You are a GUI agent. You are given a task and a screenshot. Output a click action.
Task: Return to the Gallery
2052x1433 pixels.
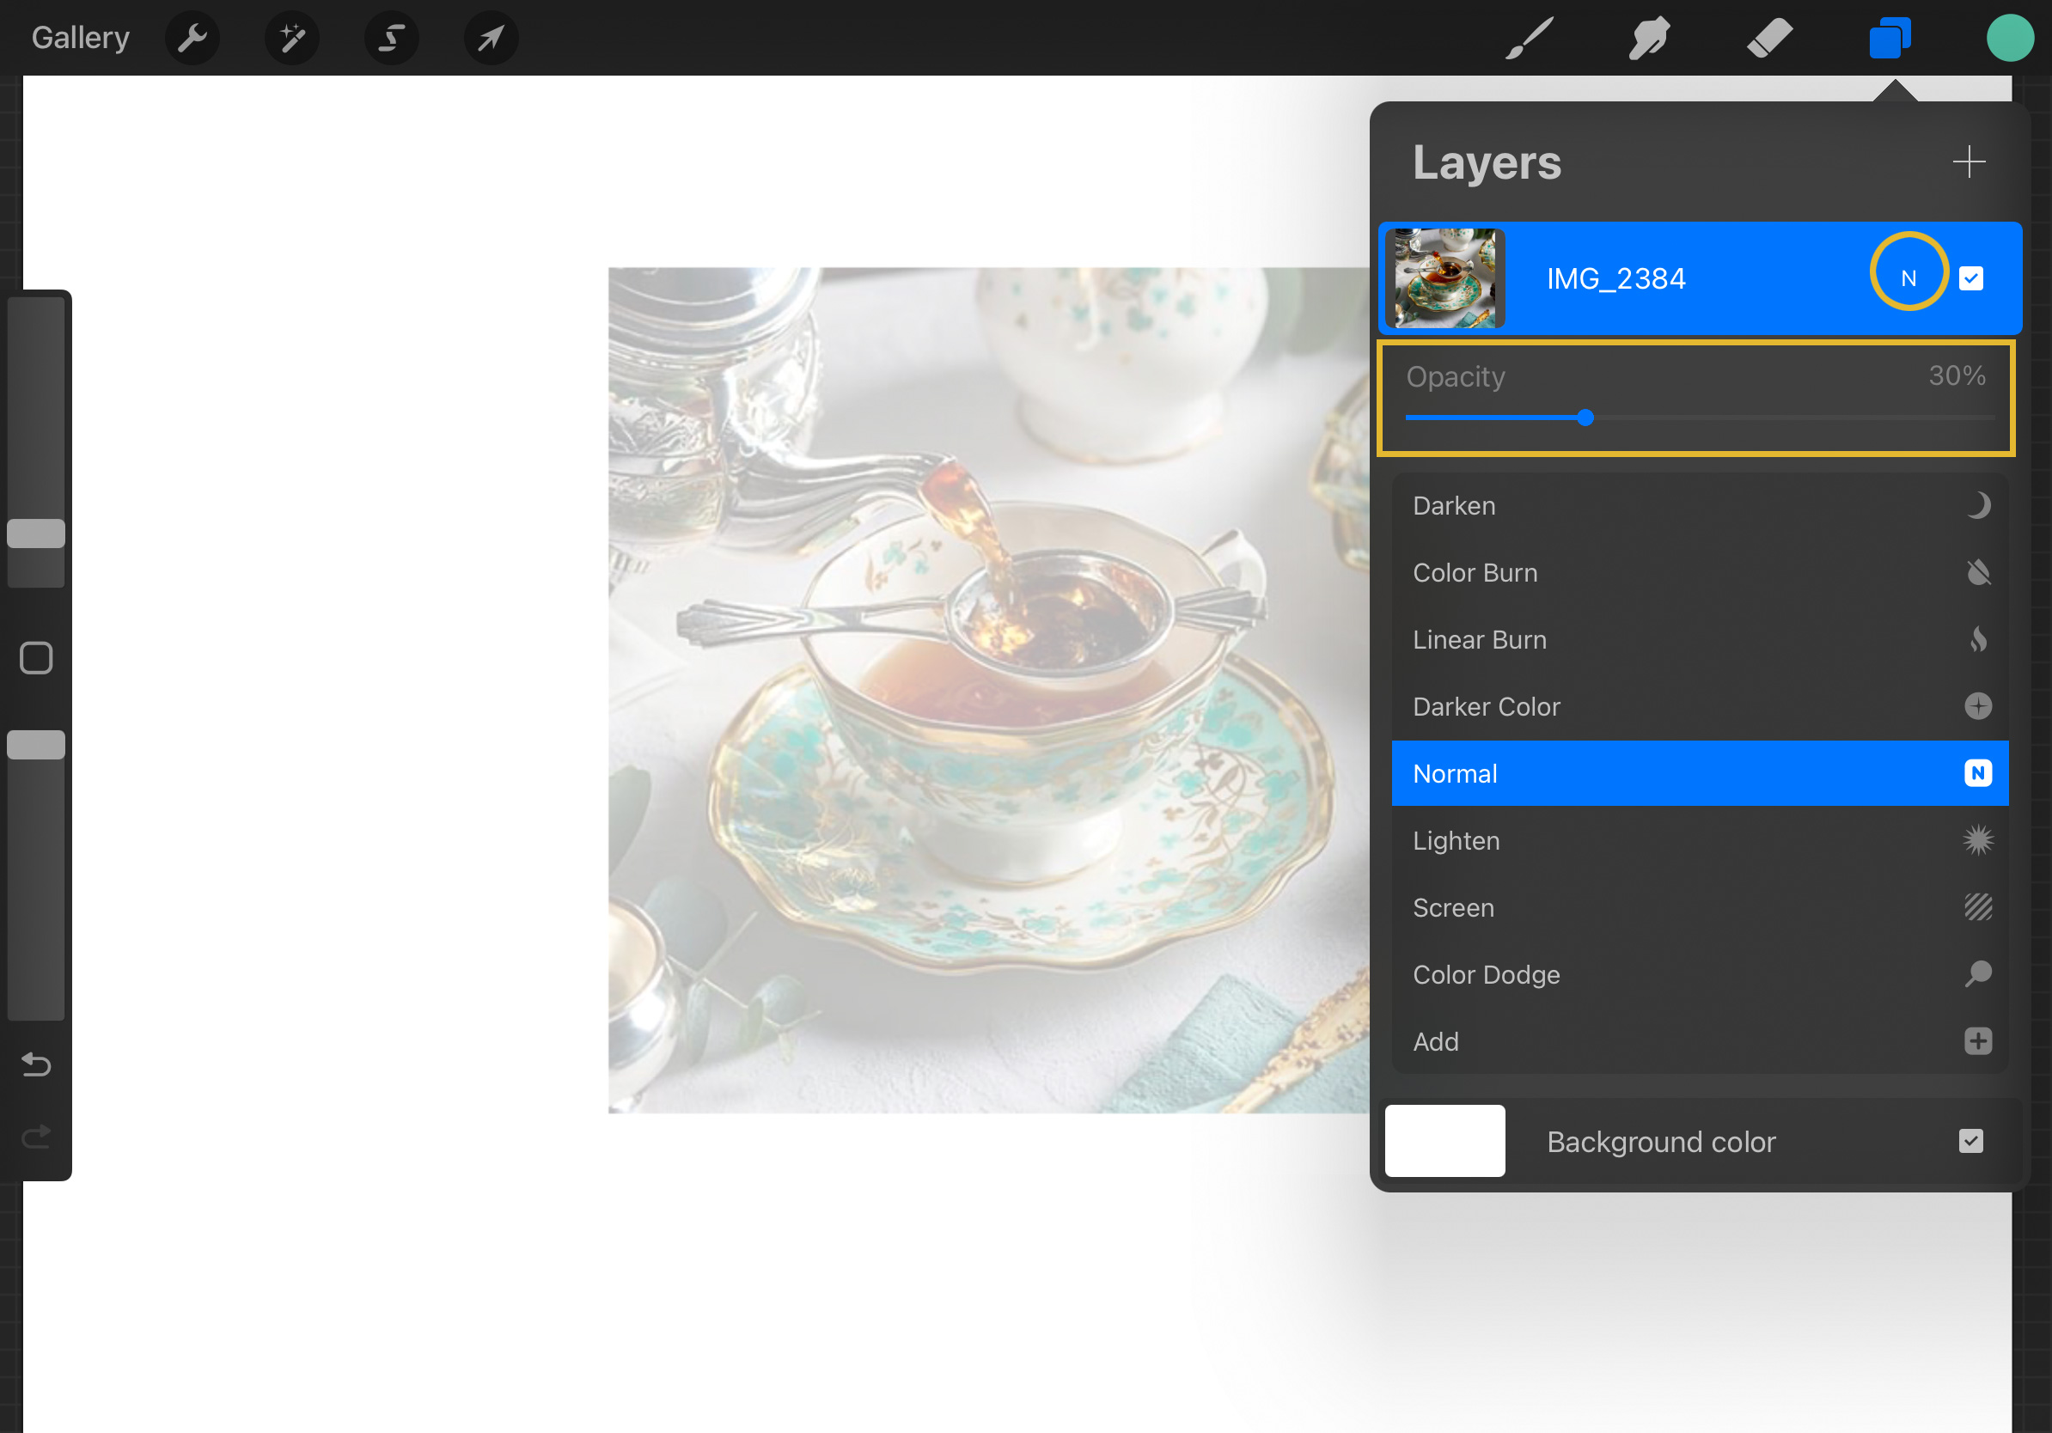(81, 39)
